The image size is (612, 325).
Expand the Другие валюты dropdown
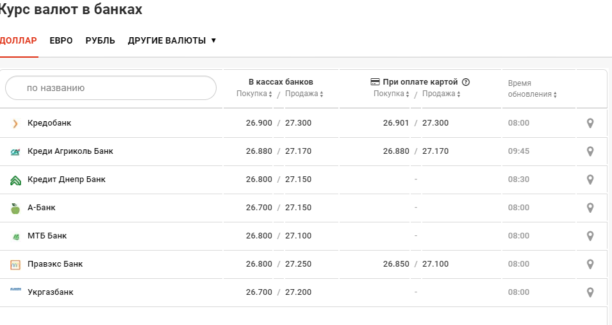172,40
